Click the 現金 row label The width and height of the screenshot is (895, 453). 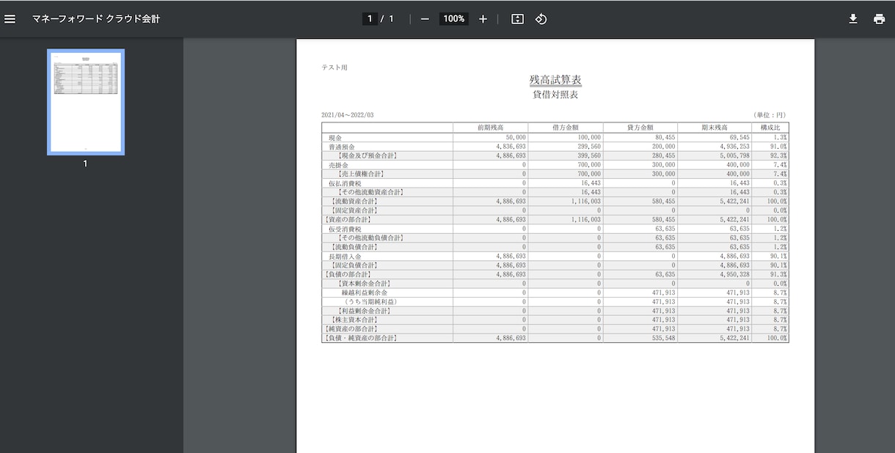point(335,137)
